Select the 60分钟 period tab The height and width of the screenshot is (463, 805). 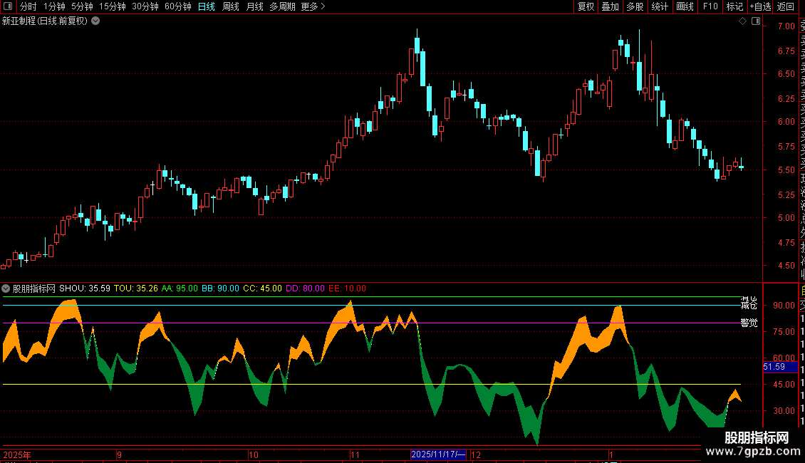click(x=178, y=6)
